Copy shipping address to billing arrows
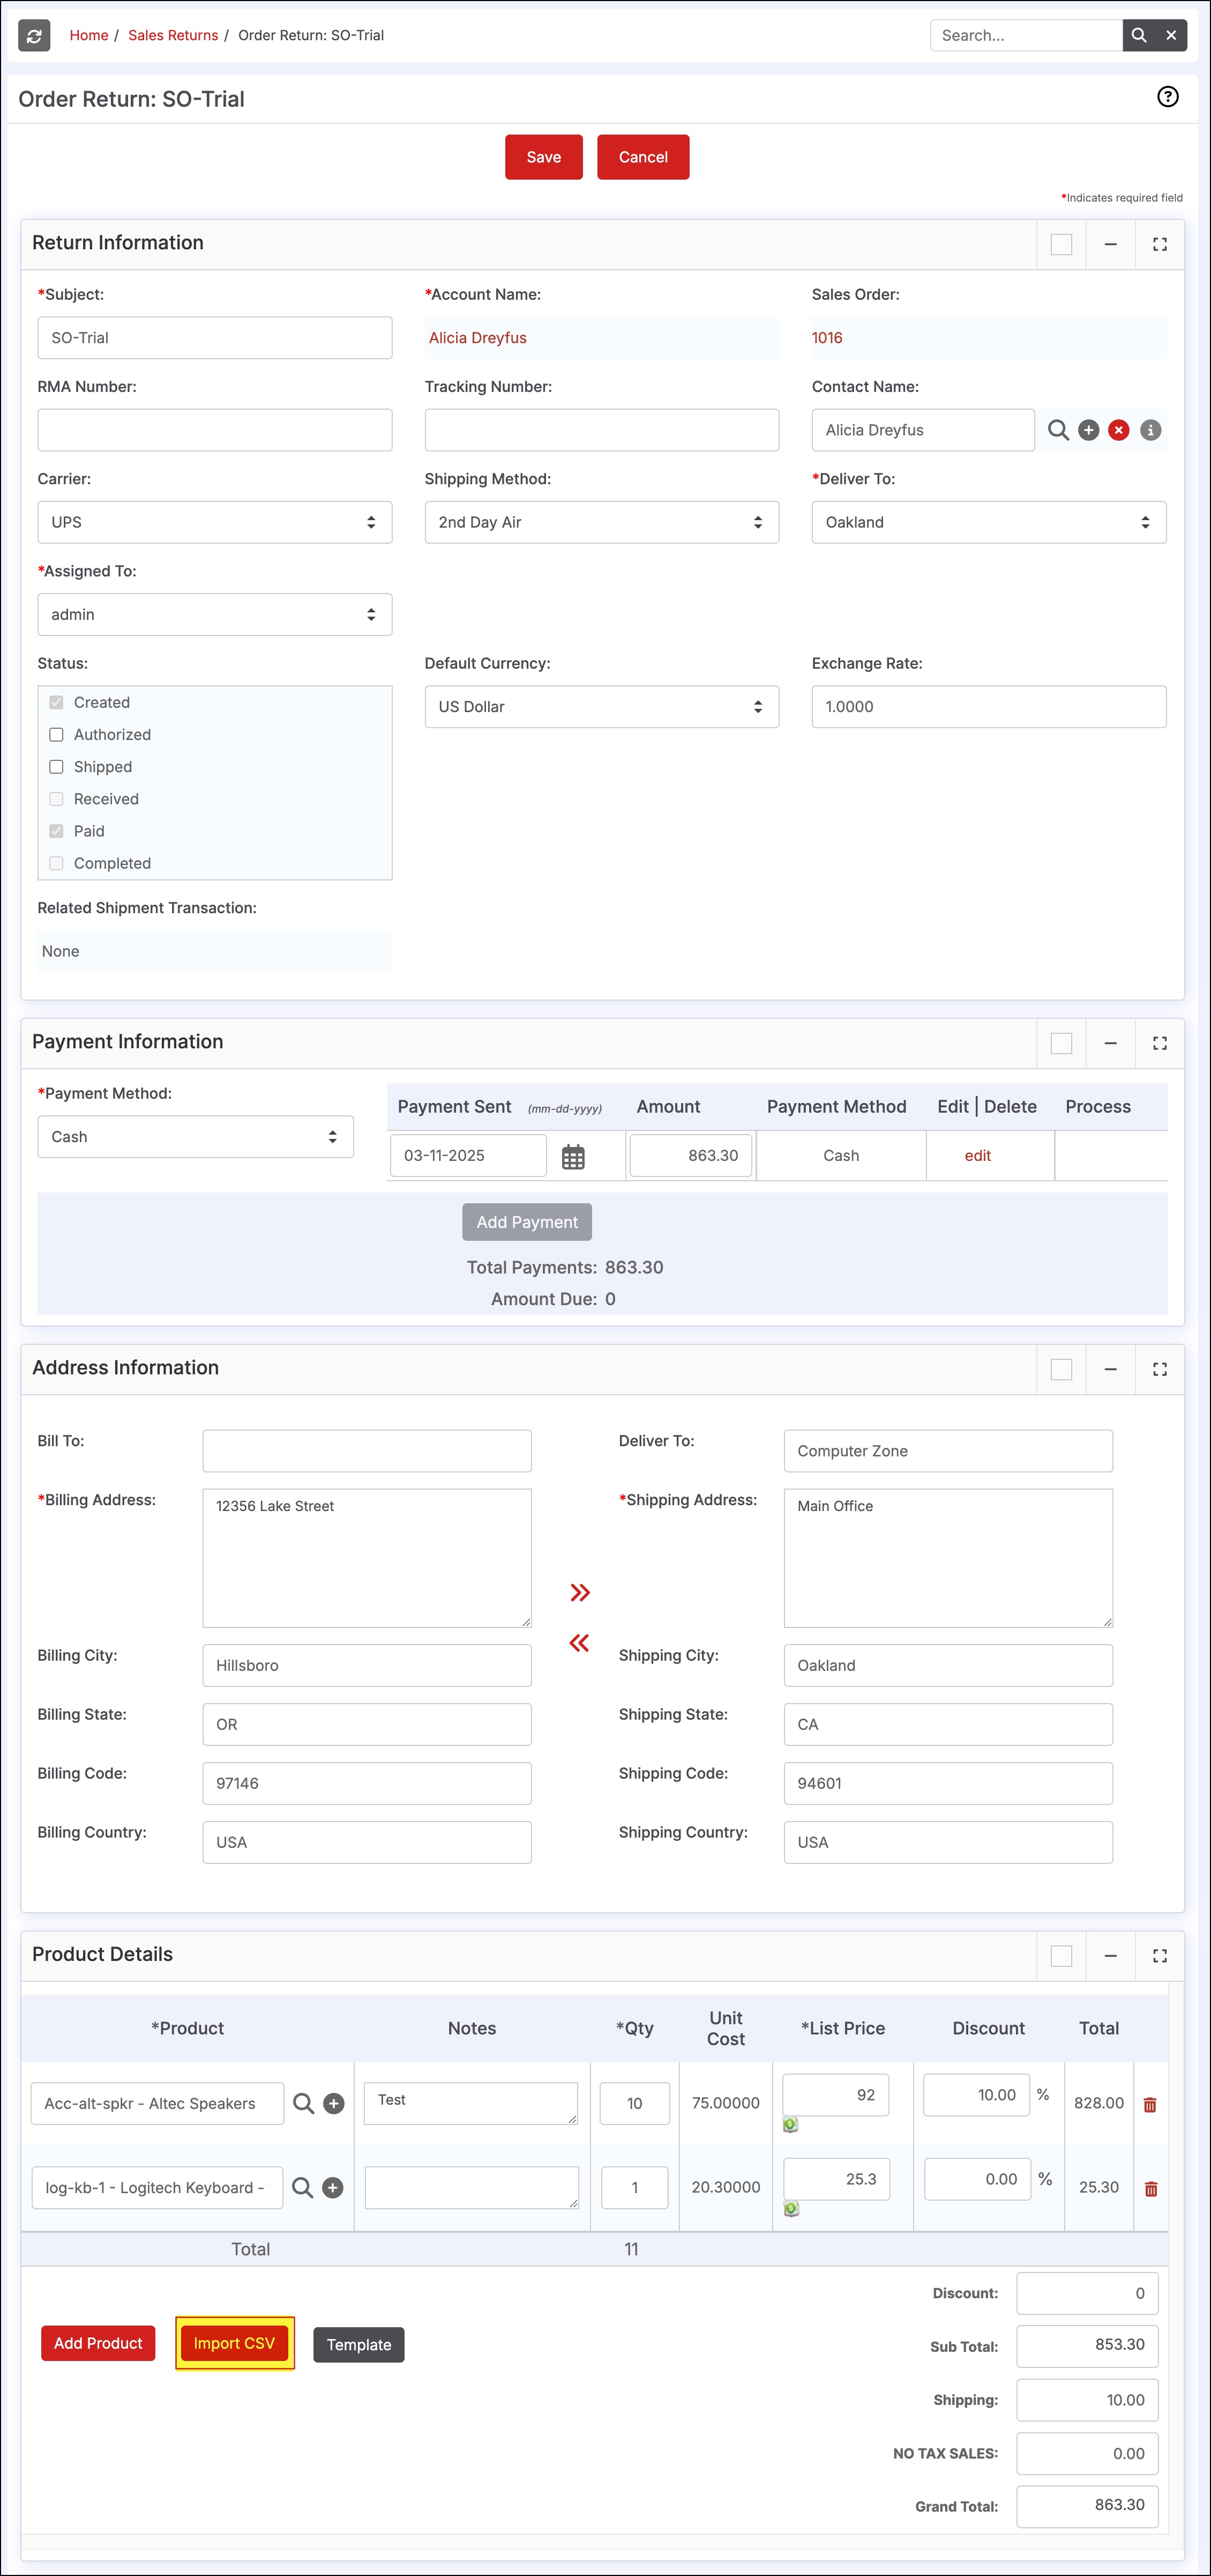This screenshot has height=2576, width=1211. [580, 1642]
